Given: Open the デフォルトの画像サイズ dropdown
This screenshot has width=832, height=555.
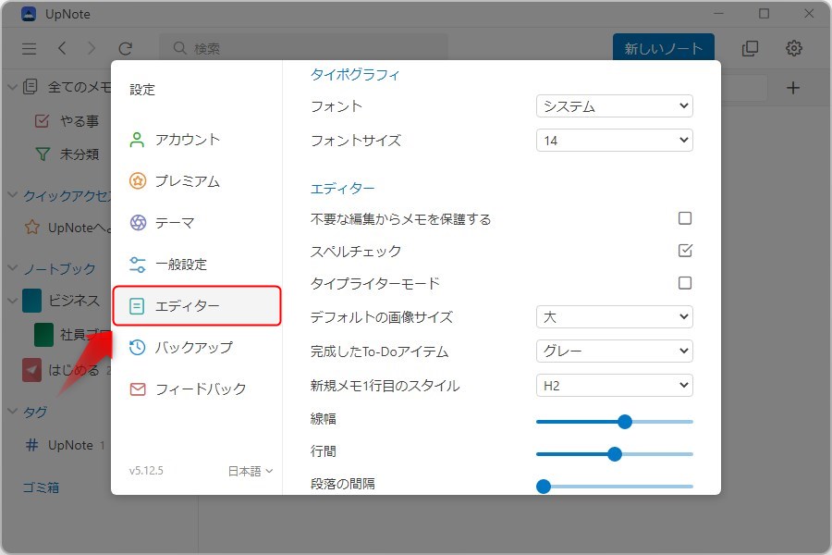Looking at the screenshot, I should click(x=615, y=317).
